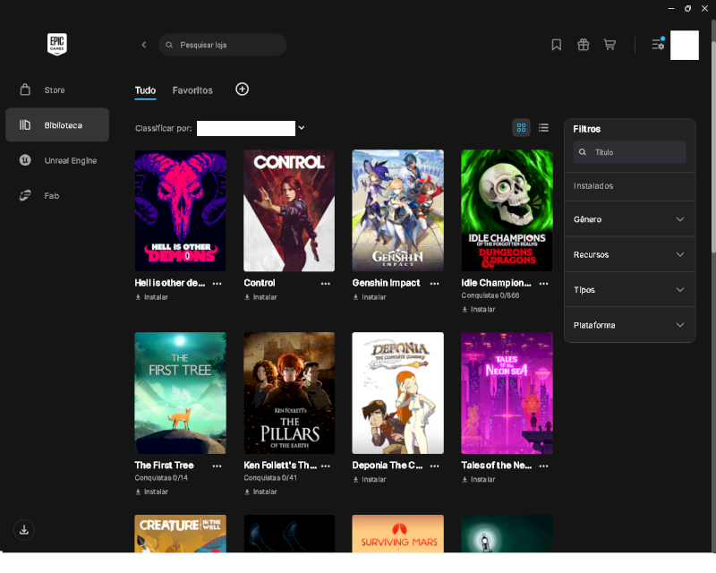716x573 pixels.
Task: Click the library vertical scrollbar
Action: pos(713,146)
